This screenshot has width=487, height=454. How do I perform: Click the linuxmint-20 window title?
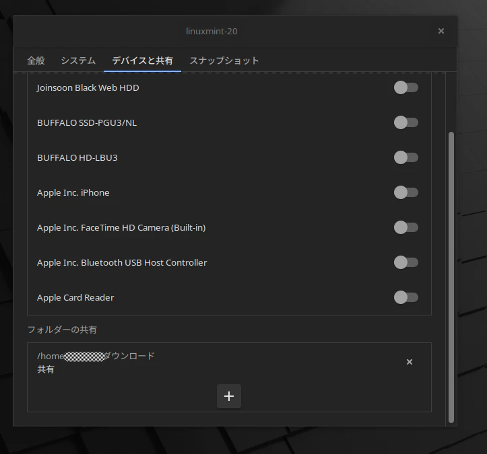pos(212,32)
